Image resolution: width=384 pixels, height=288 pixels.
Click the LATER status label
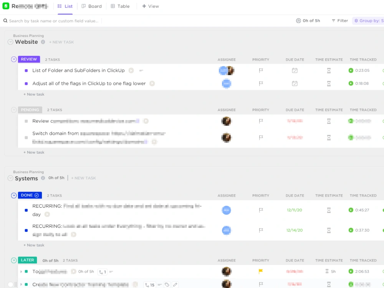point(27,260)
